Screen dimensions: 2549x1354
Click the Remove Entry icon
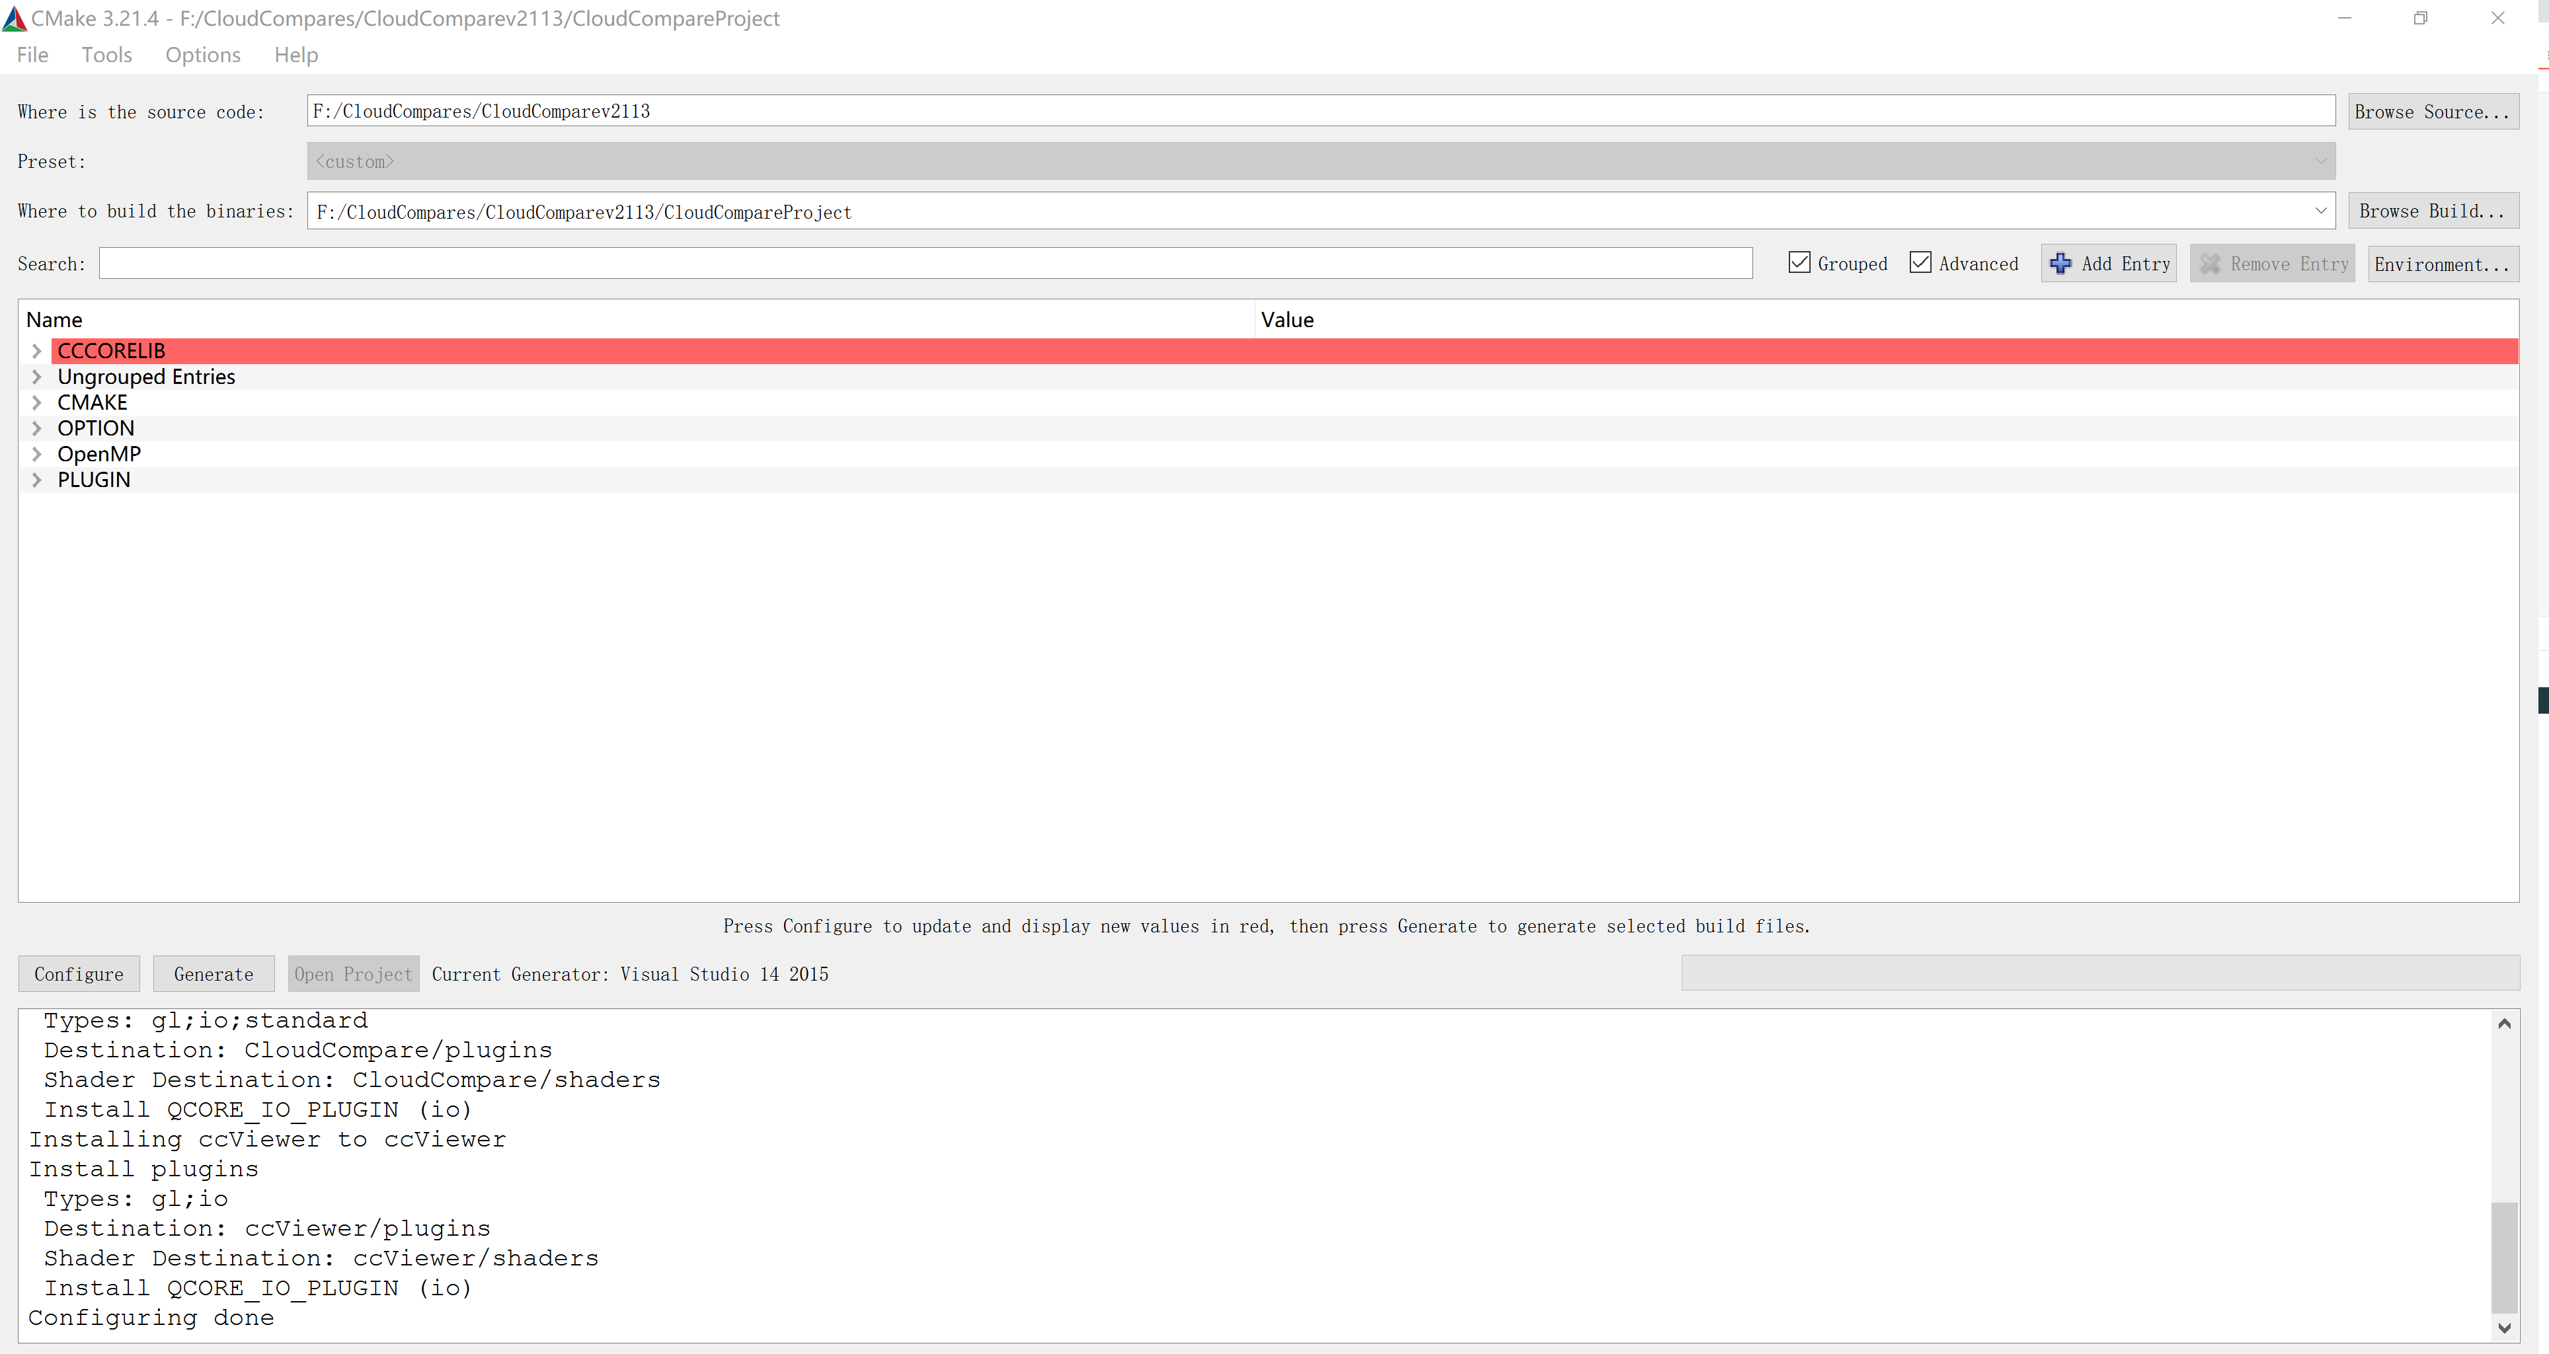2210,263
